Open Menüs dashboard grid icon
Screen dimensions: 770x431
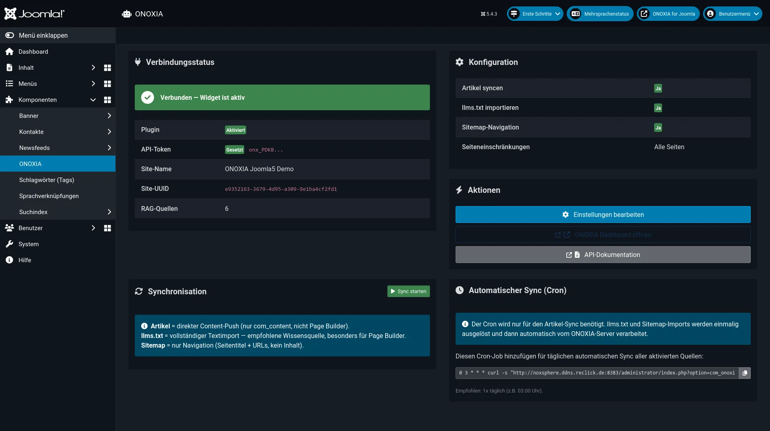pos(107,84)
